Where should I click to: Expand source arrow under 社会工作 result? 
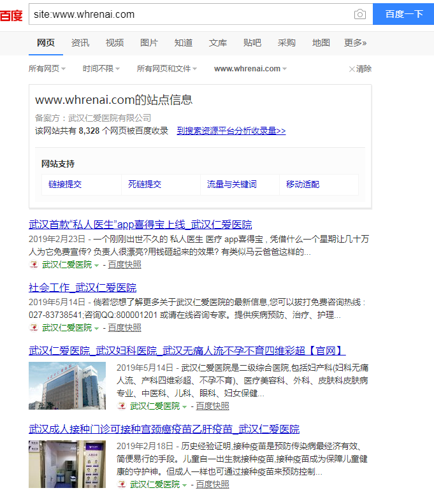pyautogui.click(x=97, y=329)
